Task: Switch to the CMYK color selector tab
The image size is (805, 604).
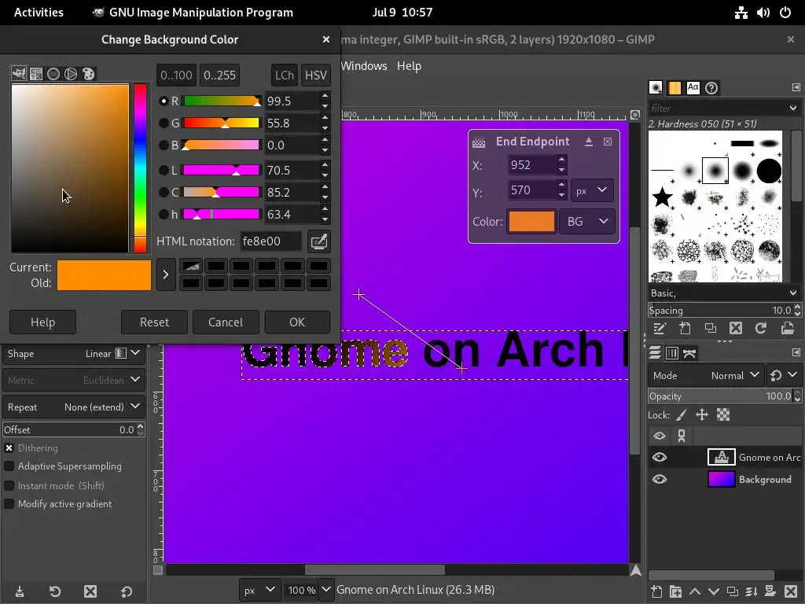Action: click(x=36, y=73)
